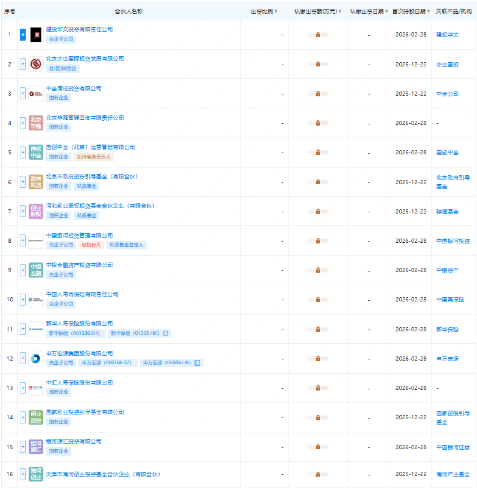The image size is (477, 488).
Task: Click the 港 icon beside 新华保险 01336.HK
Action: coord(166,333)
